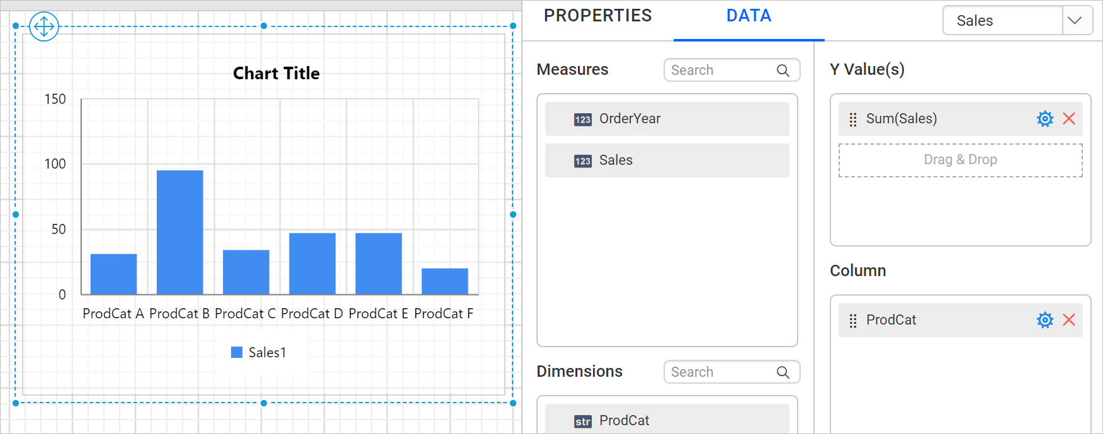The image size is (1103, 434).
Task: Click the Measures search magnifier icon
Action: (x=783, y=70)
